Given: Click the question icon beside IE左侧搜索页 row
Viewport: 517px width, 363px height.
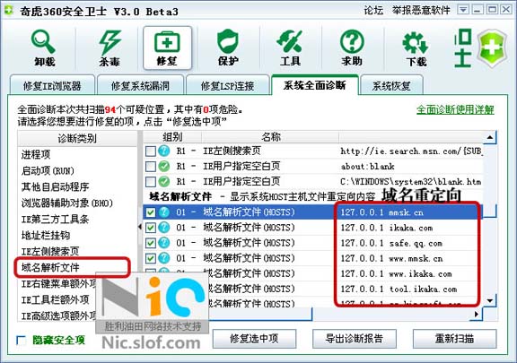Looking at the screenshot, I should [164, 151].
